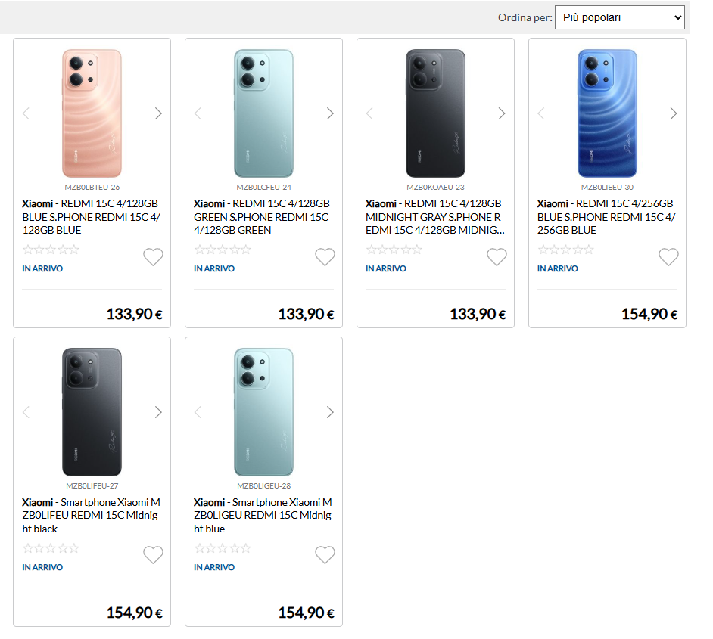
Task: Add MZB0LBTEU-26 pink Redmi 15C to wishlist
Action: point(153,257)
